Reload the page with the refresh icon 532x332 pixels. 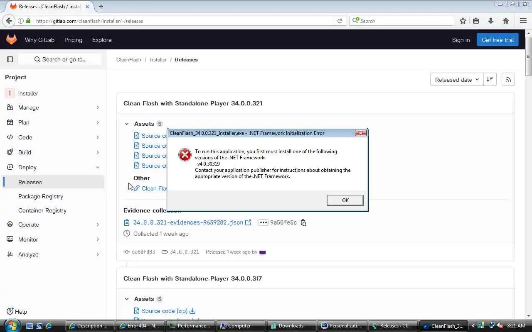point(340,21)
